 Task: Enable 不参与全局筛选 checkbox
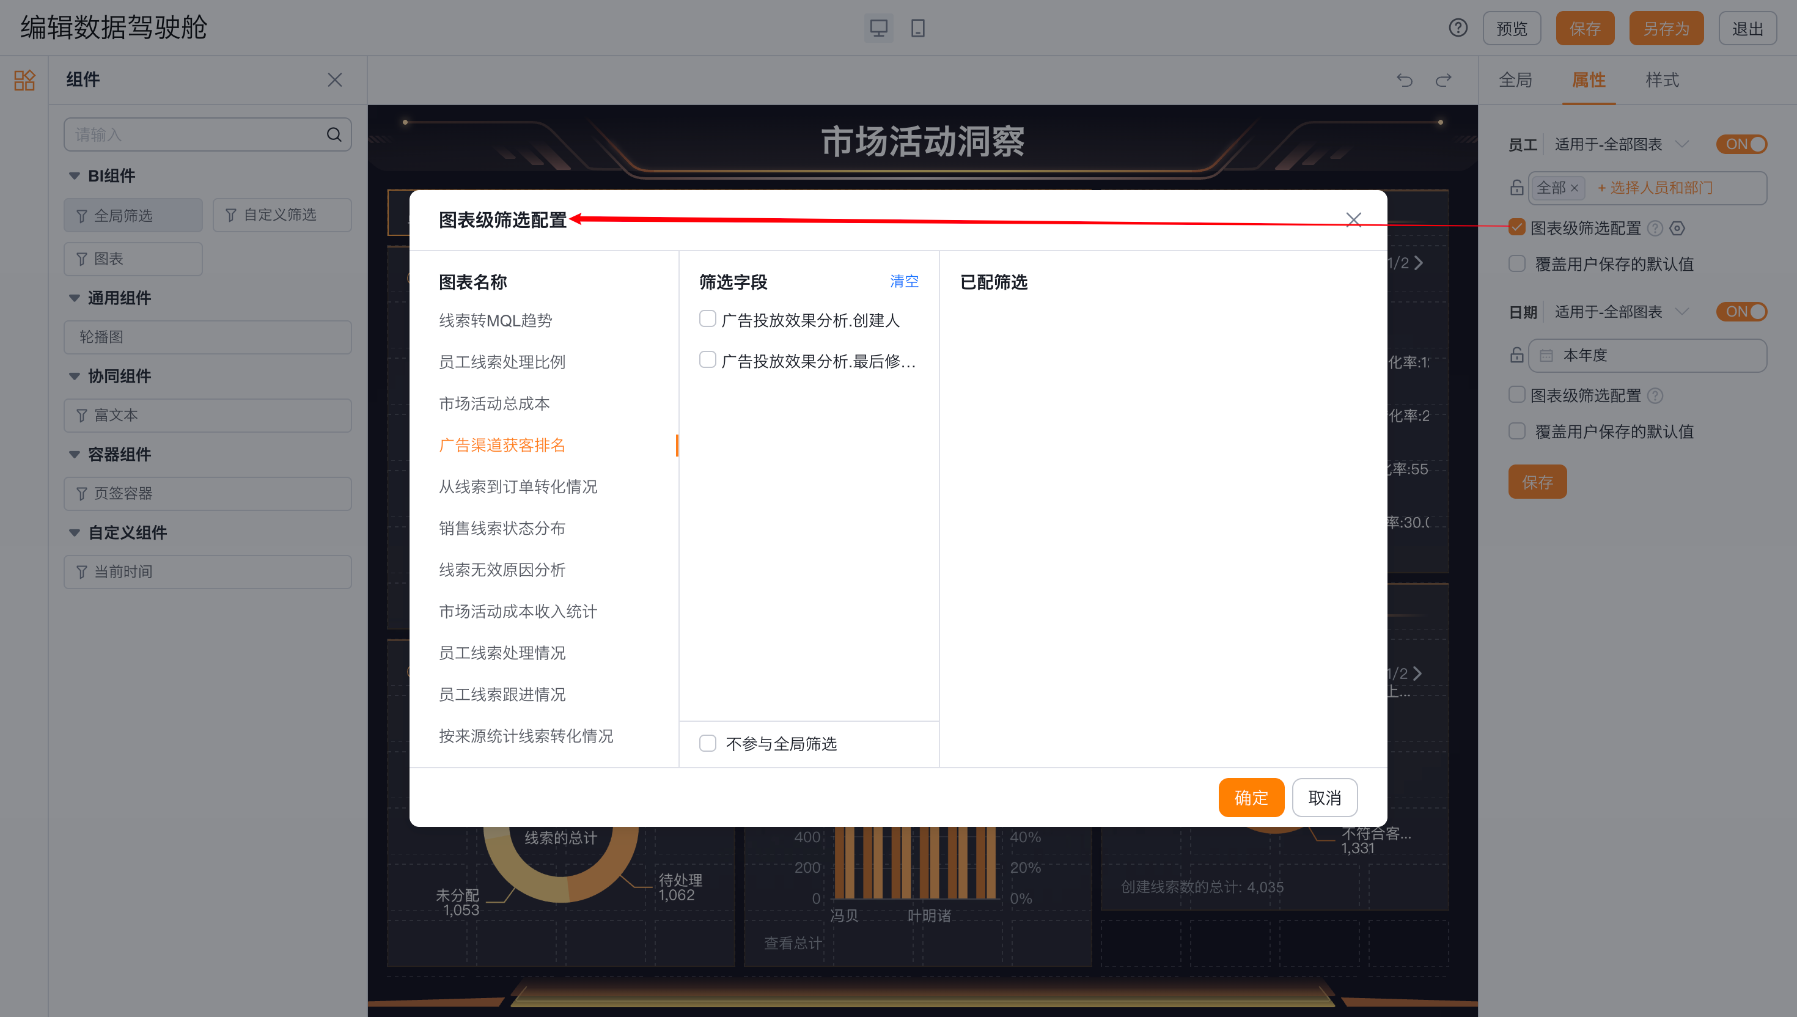tap(707, 743)
